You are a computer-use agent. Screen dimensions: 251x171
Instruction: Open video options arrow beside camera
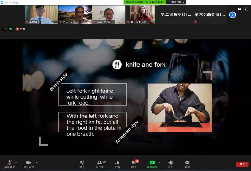[36, 163]
